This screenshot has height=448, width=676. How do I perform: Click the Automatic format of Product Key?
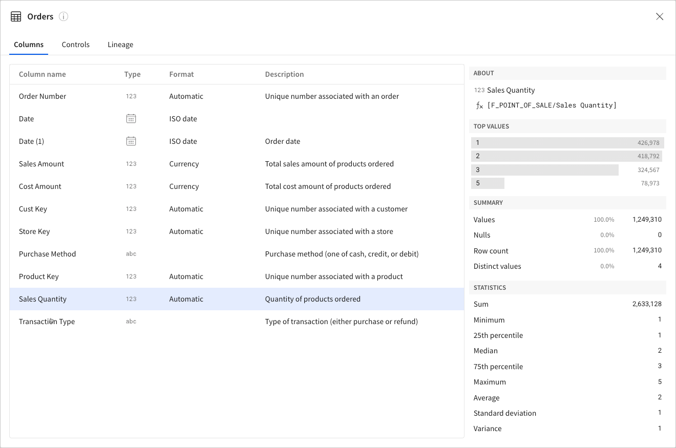tap(186, 276)
